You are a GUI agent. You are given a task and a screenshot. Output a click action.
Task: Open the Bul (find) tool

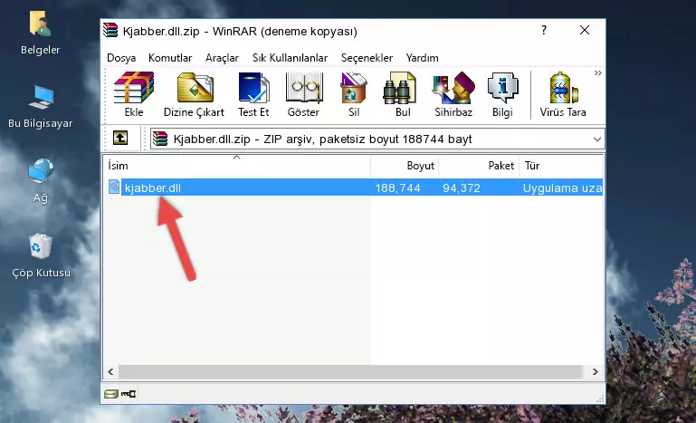pyautogui.click(x=403, y=95)
